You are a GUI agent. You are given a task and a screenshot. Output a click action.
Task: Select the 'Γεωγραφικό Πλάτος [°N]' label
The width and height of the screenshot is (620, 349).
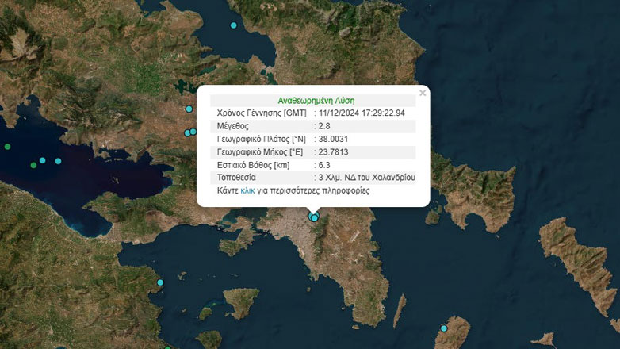click(262, 140)
